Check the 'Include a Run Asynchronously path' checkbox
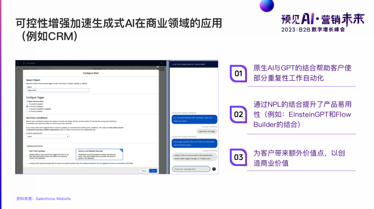Viewport: 374px width, 209px height. (x=27, y=163)
